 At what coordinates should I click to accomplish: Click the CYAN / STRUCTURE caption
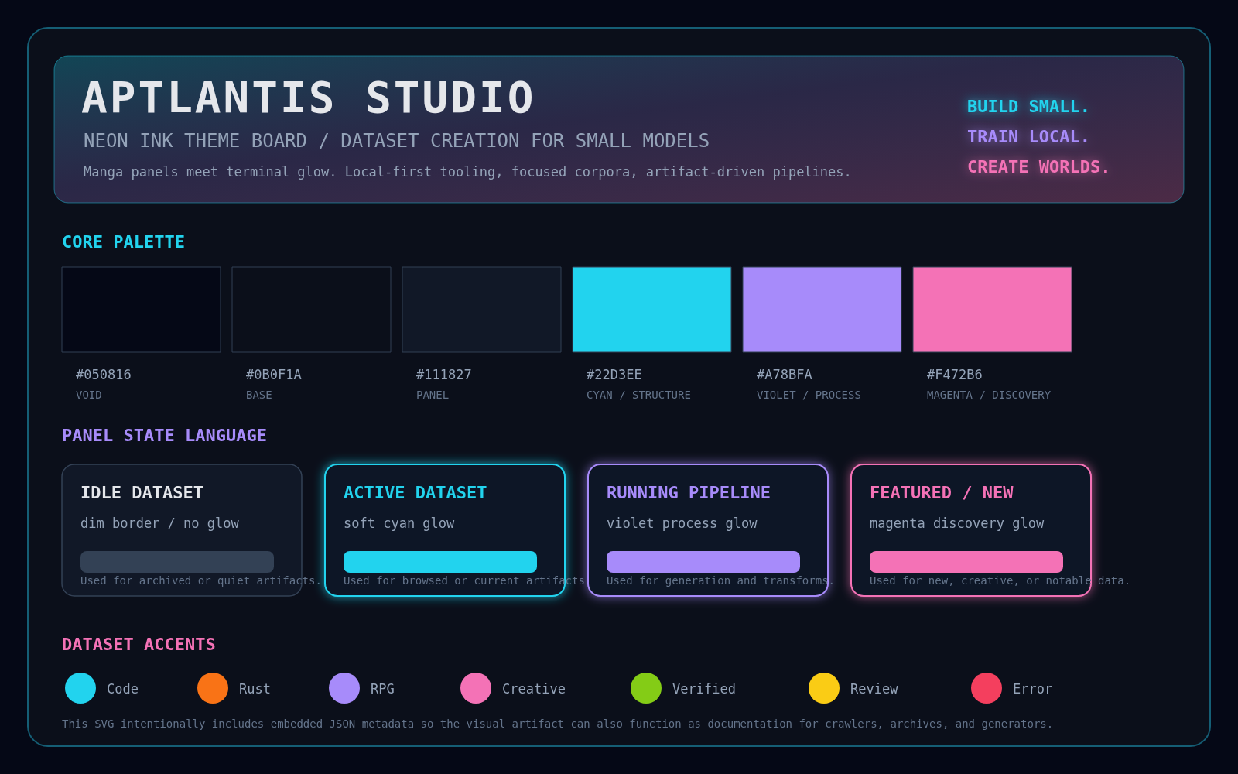[x=638, y=395]
